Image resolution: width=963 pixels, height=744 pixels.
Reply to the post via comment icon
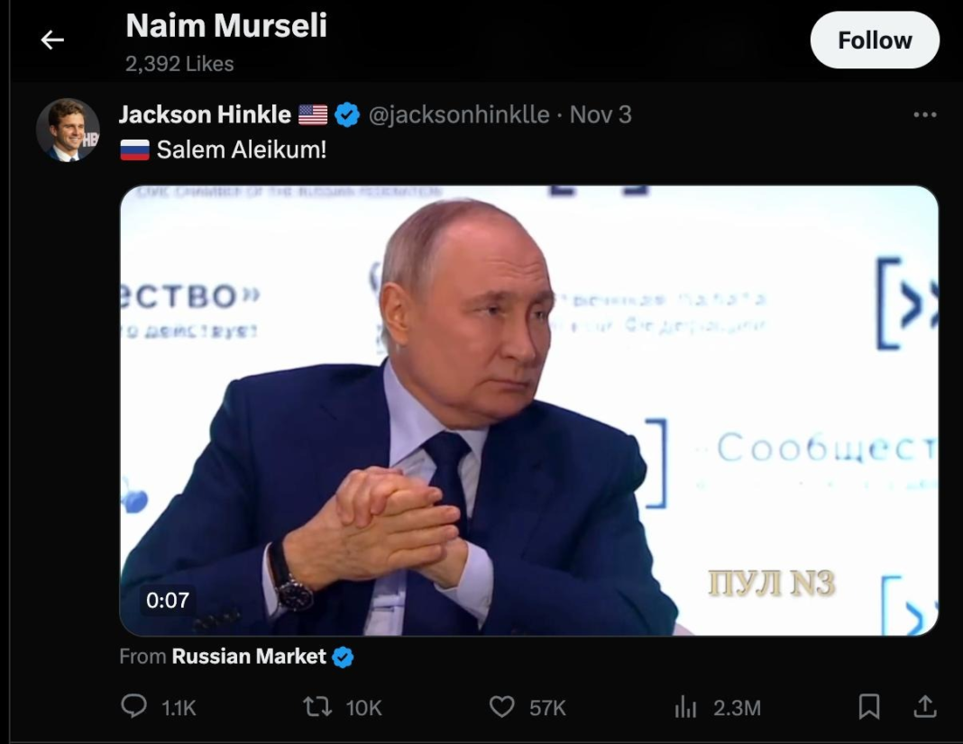(x=133, y=707)
